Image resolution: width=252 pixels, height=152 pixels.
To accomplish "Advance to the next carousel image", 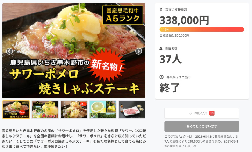I will point(138,51).
